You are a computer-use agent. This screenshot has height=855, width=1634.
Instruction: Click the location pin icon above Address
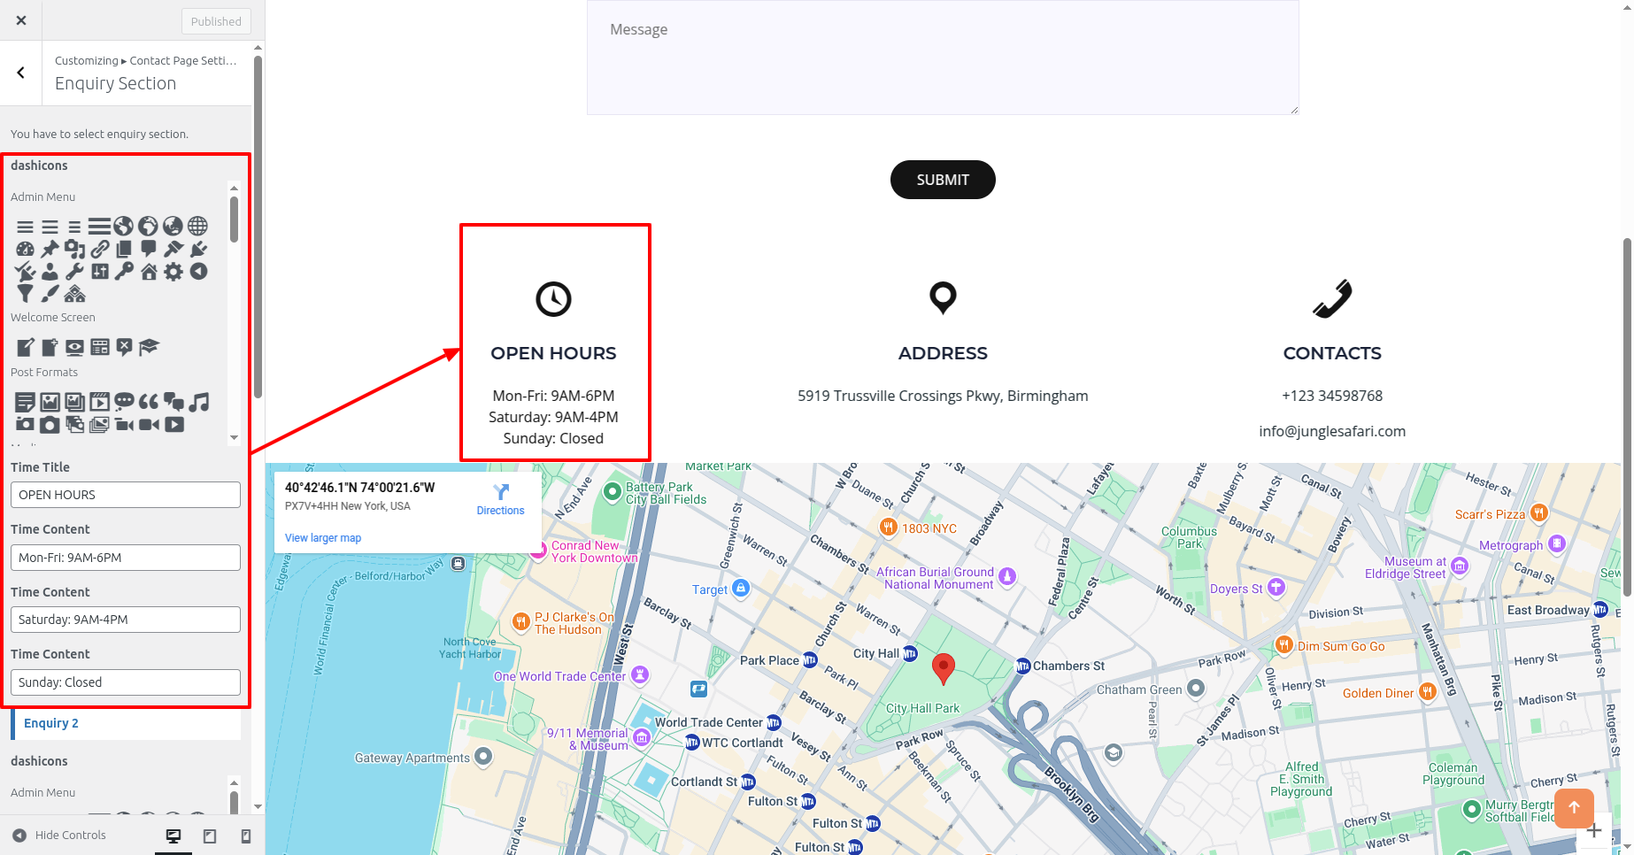[x=943, y=298]
